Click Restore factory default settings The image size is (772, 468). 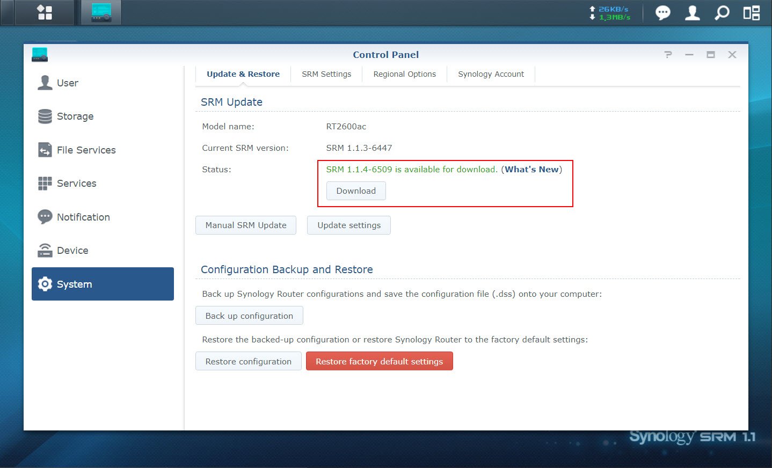click(380, 361)
